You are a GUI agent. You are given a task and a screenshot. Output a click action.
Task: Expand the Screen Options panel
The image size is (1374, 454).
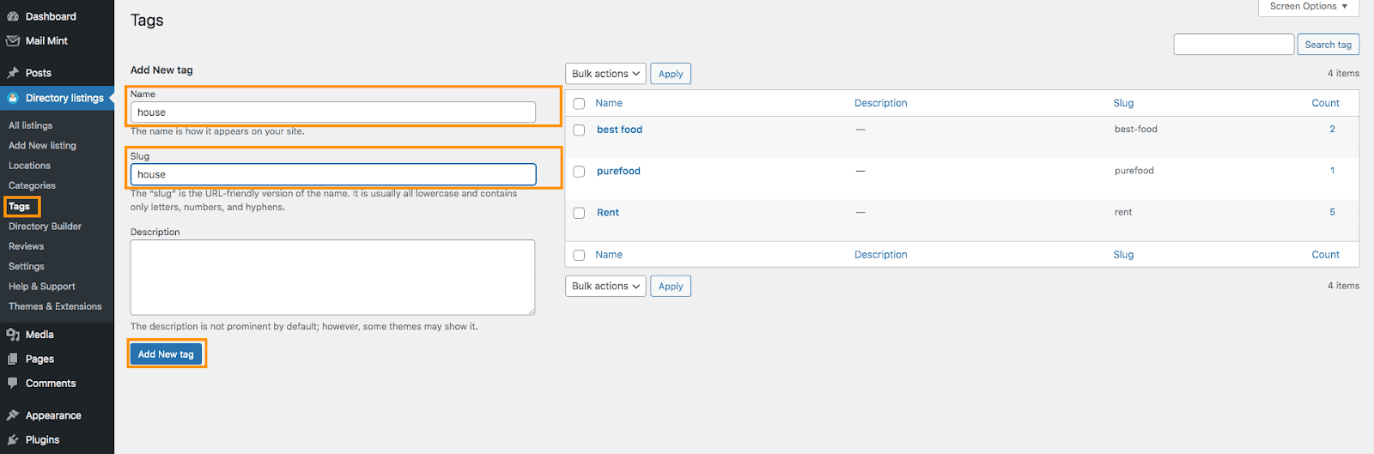(1308, 7)
